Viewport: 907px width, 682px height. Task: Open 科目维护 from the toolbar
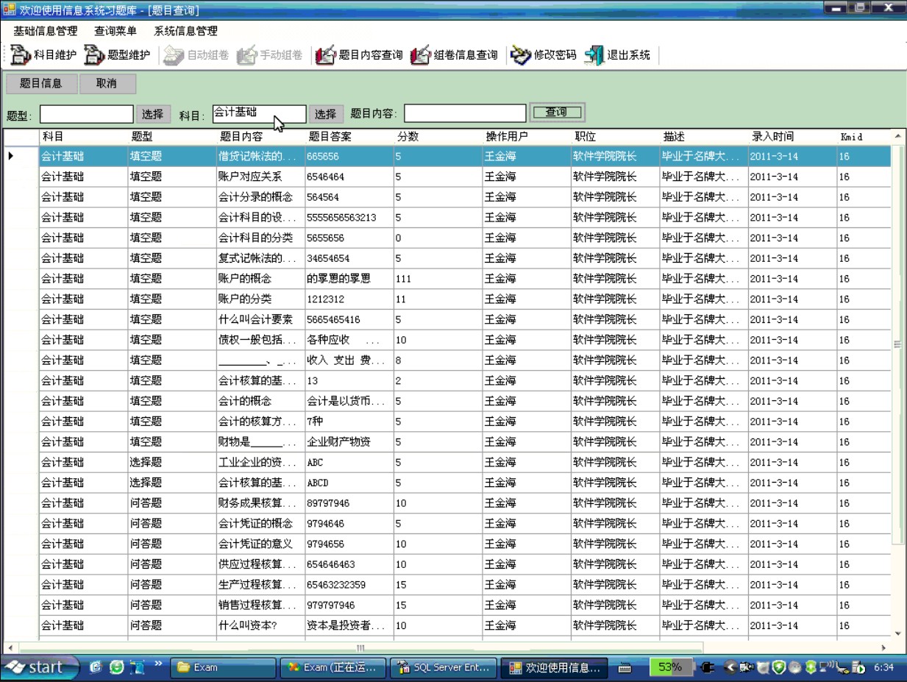[x=44, y=55]
